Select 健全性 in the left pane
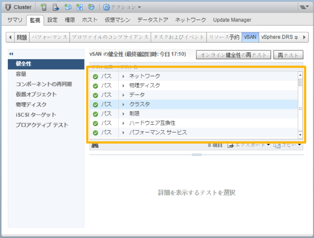 pyautogui.click(x=46, y=64)
